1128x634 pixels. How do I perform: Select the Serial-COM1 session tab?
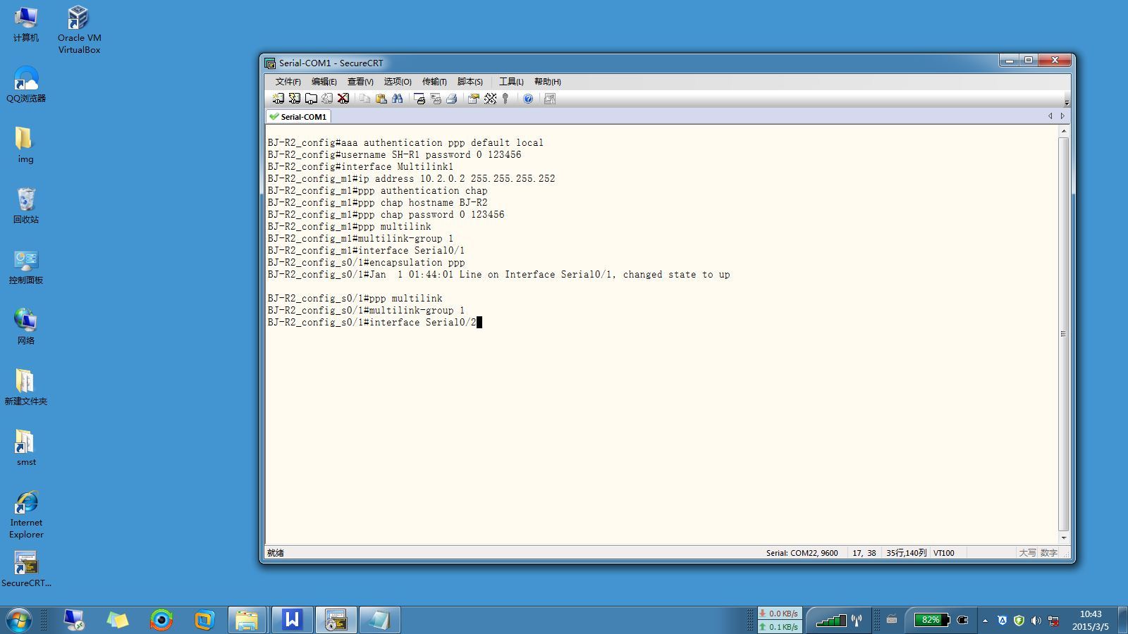coord(298,116)
